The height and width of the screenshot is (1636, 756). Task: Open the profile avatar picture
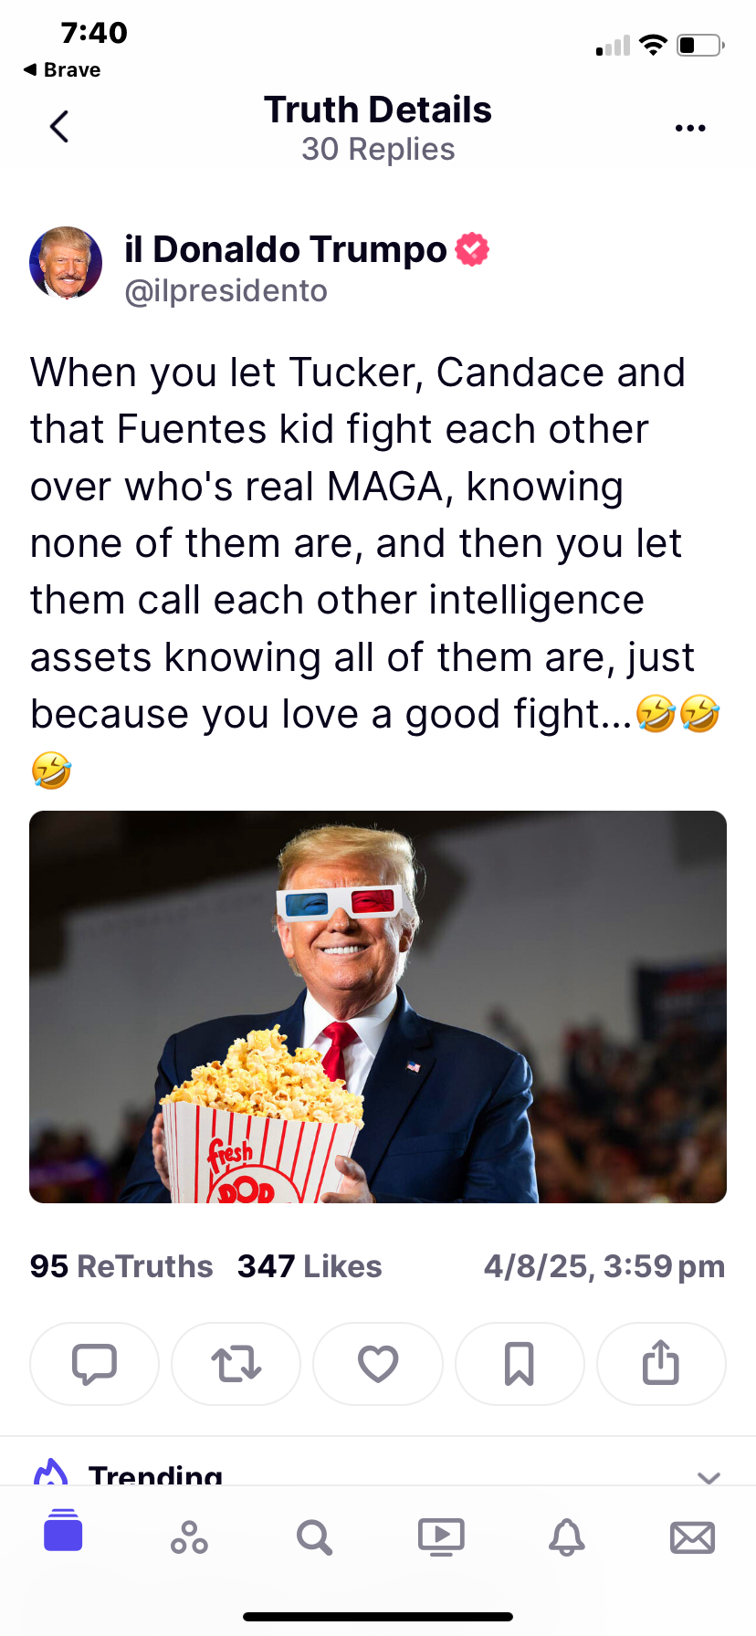point(66,263)
